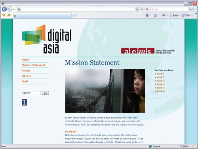This screenshot has height=149, width=198.
Task: Click the Mission Statement page heading
Action: 92,63
